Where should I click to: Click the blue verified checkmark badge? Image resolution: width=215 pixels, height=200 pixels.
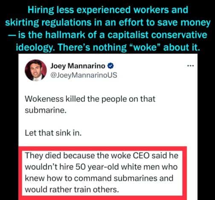coord(110,66)
